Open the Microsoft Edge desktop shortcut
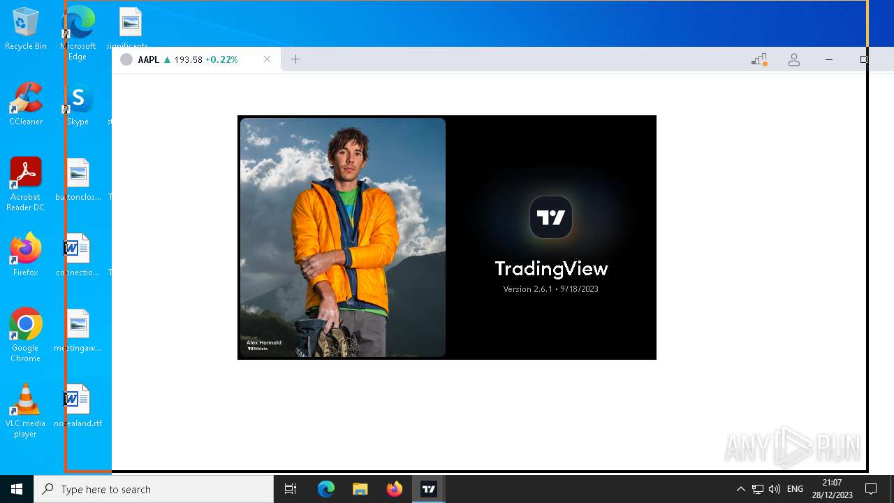 pos(78,33)
